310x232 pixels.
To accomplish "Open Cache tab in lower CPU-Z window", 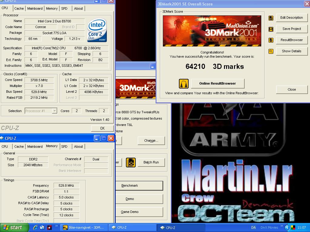I will pyautogui.click(x=19, y=147).
